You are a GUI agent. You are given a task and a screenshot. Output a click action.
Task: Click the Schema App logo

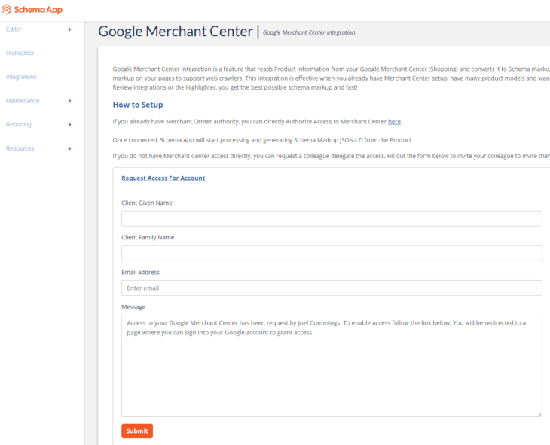coord(32,10)
